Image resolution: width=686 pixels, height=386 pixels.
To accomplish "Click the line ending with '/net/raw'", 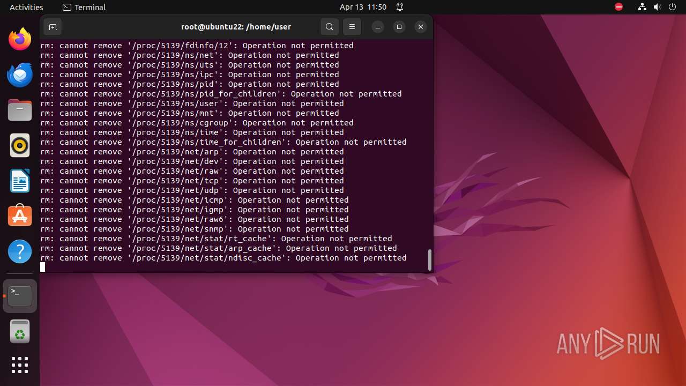I will click(192, 171).
